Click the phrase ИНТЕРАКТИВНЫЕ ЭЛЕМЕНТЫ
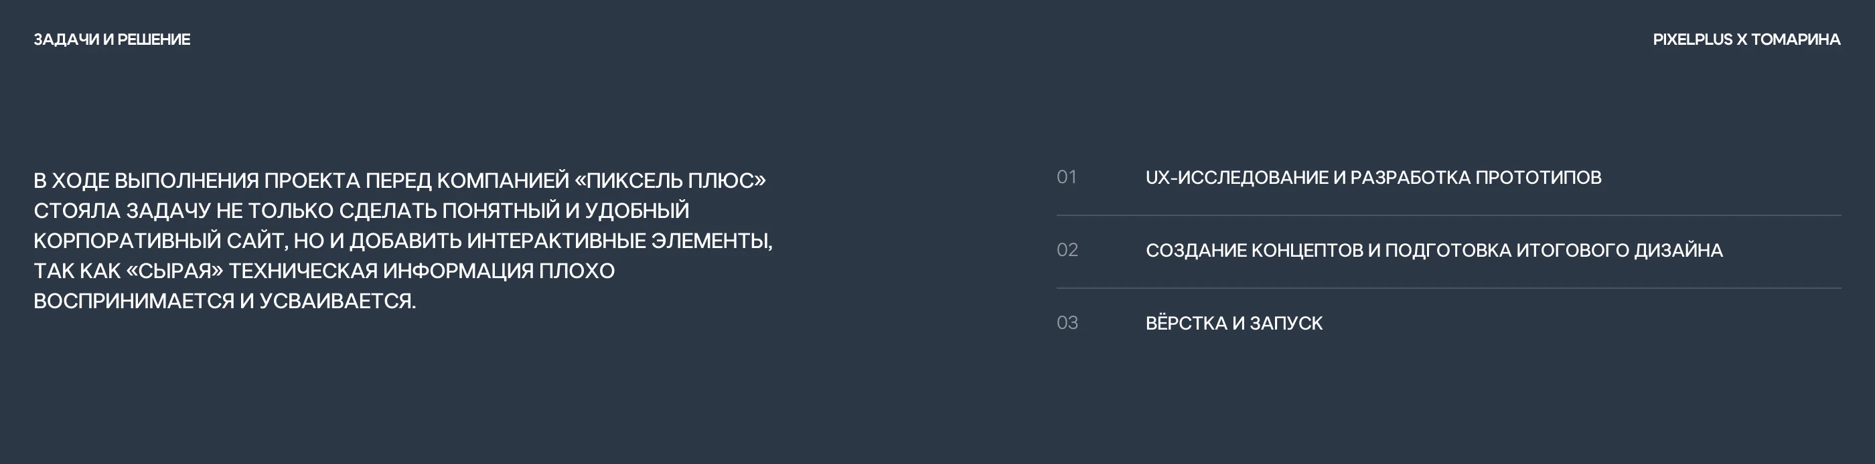The height and width of the screenshot is (464, 1875). coord(619,241)
